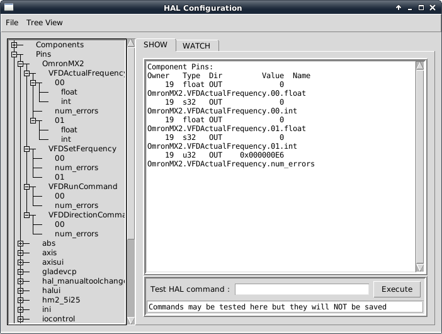Click the output panel scroll down arrow
442x334 pixels.
[x=420, y=268]
